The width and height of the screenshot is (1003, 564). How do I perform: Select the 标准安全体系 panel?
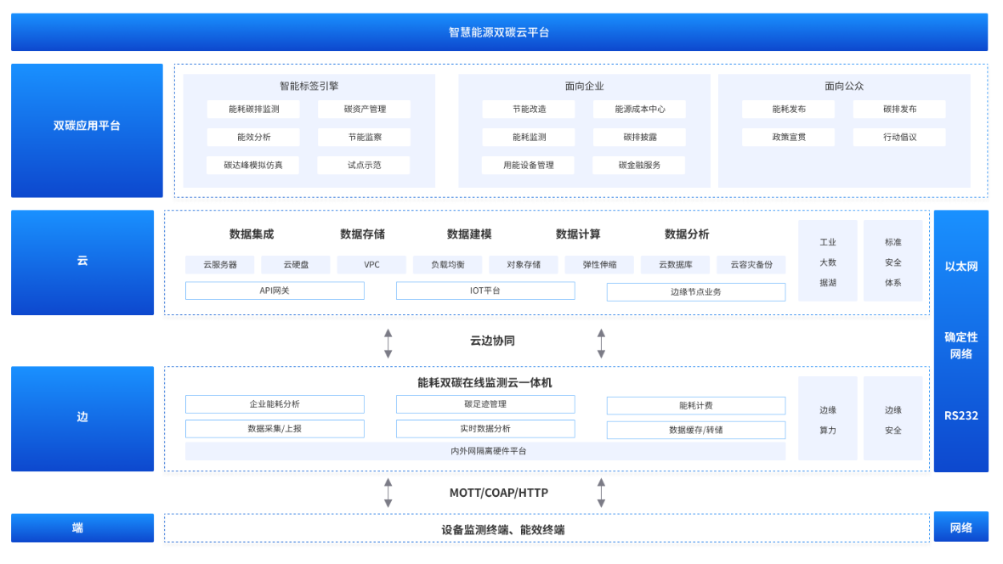[893, 261]
